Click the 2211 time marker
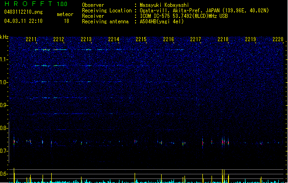 [x=31, y=39]
